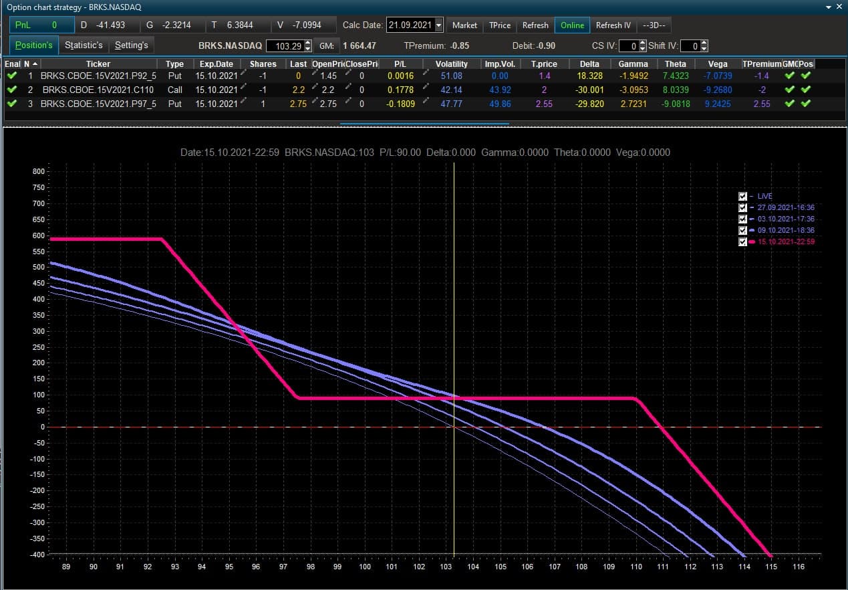
Task: Click the CS IV spinner arrows
Action: [x=643, y=46]
